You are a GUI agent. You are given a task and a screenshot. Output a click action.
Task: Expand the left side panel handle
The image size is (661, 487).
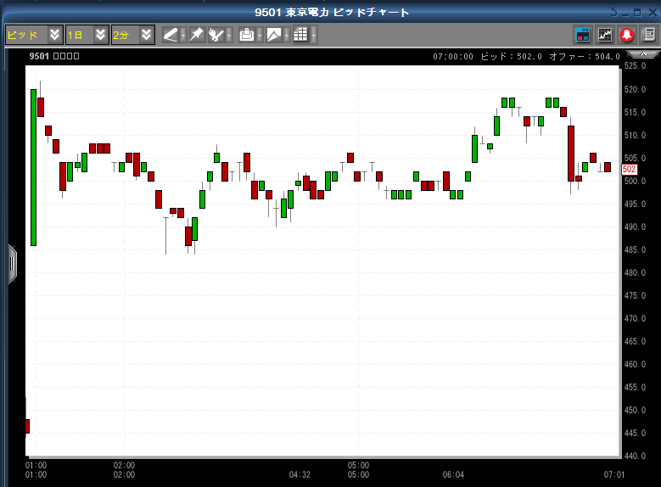pos(12,263)
